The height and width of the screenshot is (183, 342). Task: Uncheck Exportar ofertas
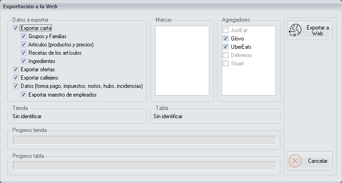point(16,69)
